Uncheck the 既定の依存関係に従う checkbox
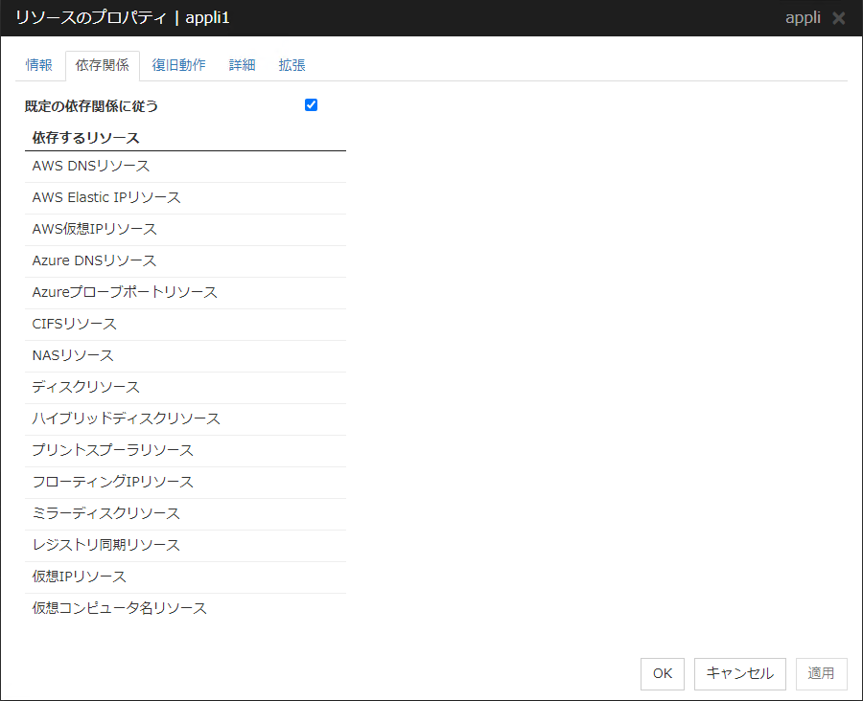Image resolution: width=863 pixels, height=701 pixels. coord(311,105)
